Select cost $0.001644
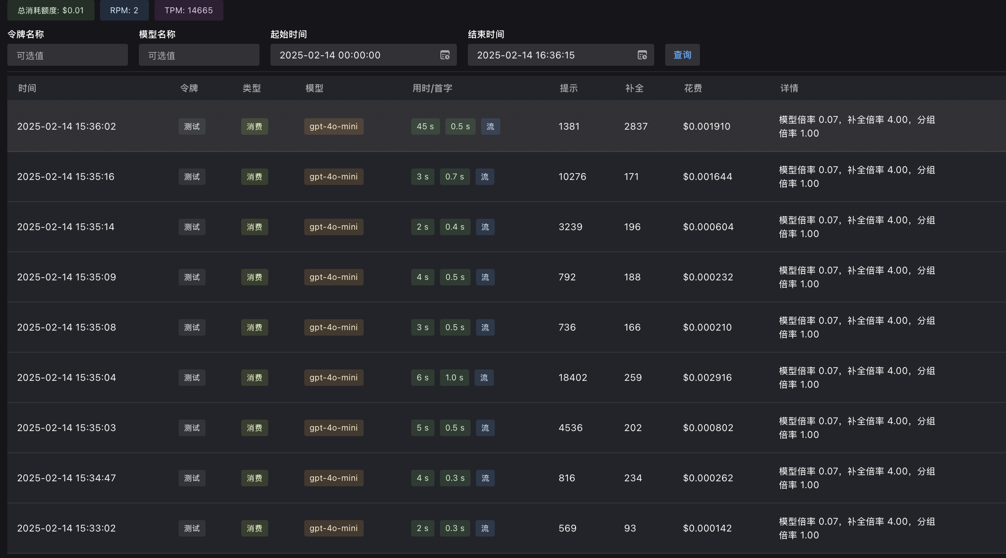 [x=708, y=177]
